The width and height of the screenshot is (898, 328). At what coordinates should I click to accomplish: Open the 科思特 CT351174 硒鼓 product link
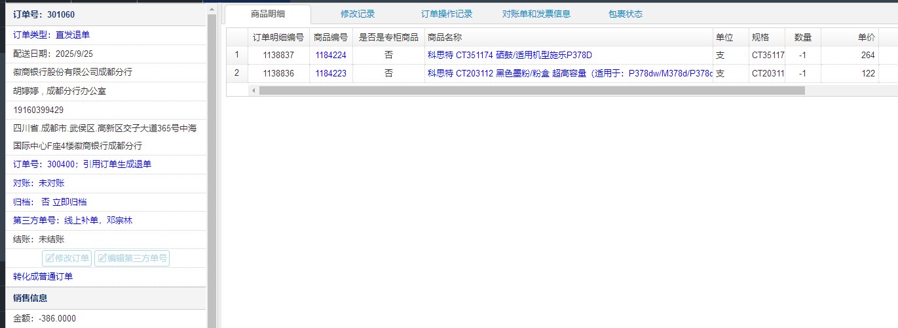[x=509, y=55]
